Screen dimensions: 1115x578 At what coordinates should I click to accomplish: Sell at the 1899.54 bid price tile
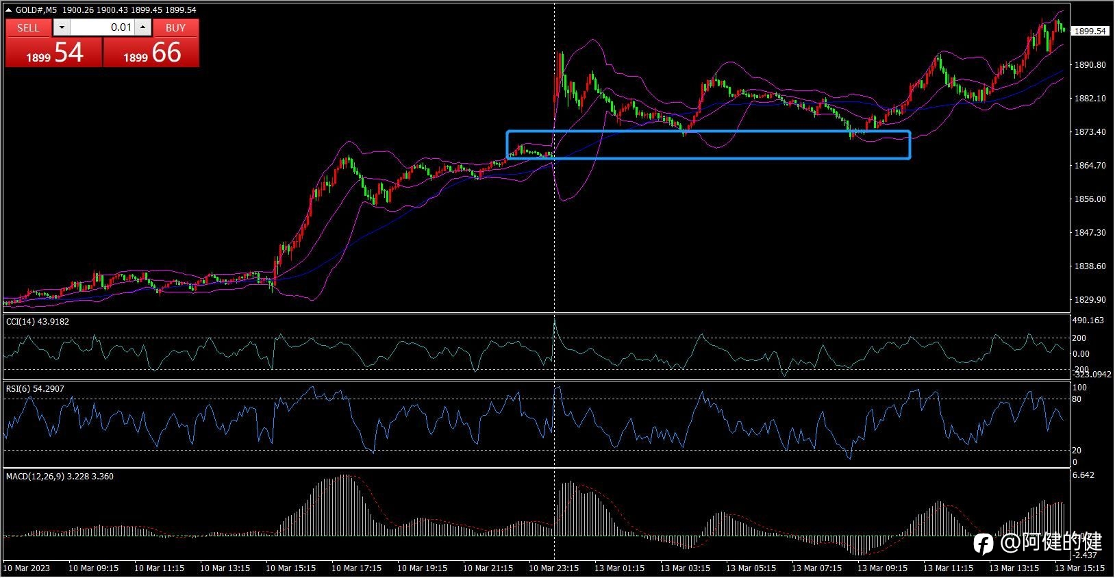coord(54,52)
